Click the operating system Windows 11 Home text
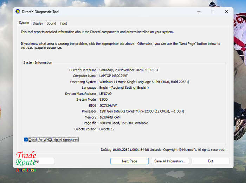Viewport: 246px width, 183px height. coord(144,82)
